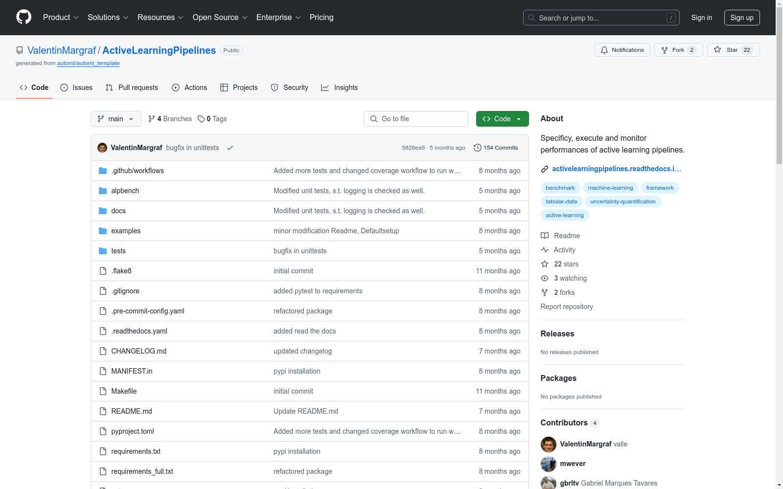This screenshot has width=783, height=489.
Task: Click the Search or jump to field
Action: [x=601, y=18]
